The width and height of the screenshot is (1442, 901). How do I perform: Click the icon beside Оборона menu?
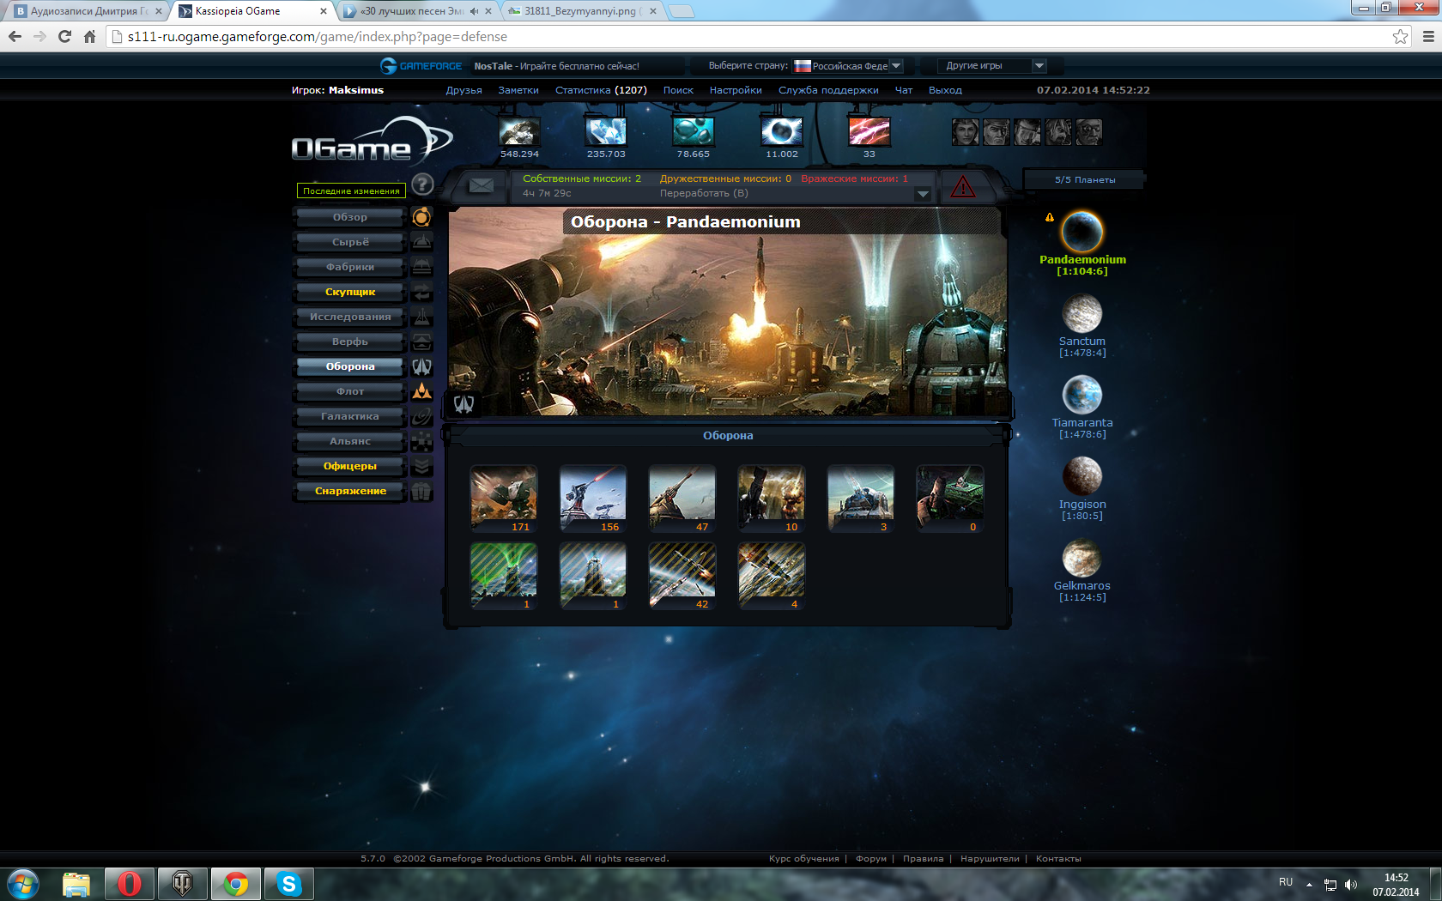coord(421,366)
